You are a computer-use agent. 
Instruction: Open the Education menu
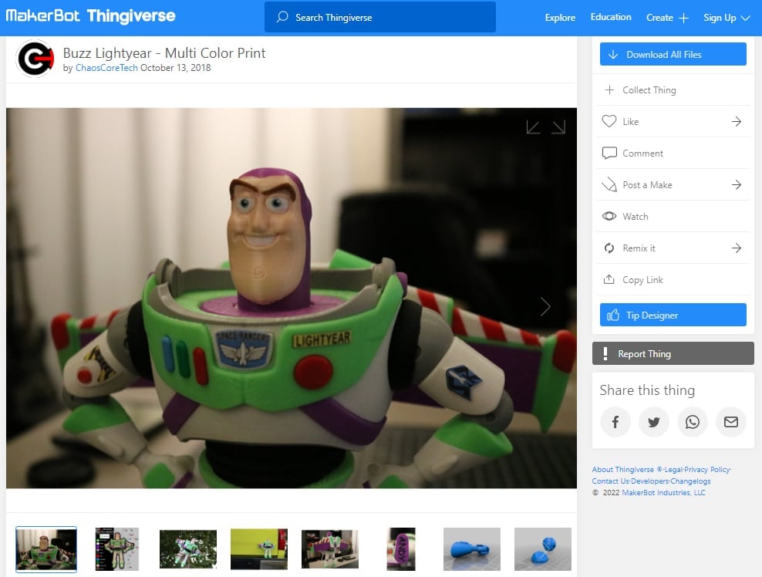click(610, 17)
